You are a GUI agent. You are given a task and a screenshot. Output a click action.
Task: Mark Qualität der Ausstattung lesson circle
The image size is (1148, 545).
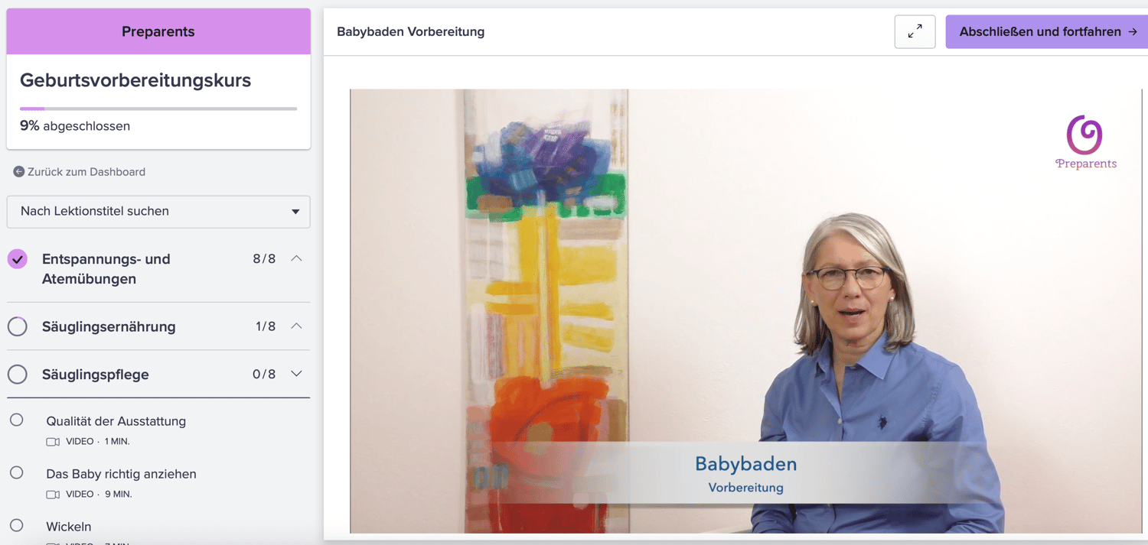tap(17, 420)
